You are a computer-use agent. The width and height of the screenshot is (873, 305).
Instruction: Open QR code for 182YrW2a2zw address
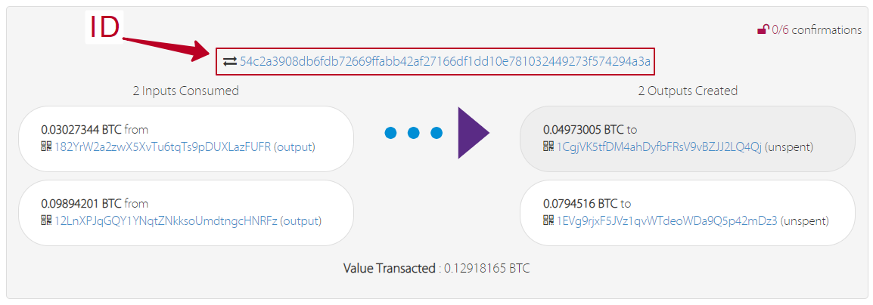coord(46,146)
